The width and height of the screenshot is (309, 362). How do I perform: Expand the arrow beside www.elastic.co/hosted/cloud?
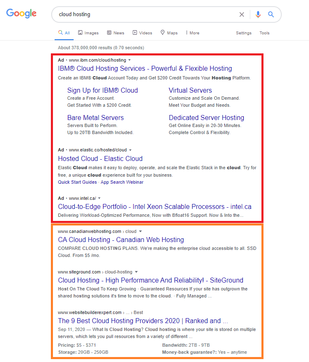130,150
